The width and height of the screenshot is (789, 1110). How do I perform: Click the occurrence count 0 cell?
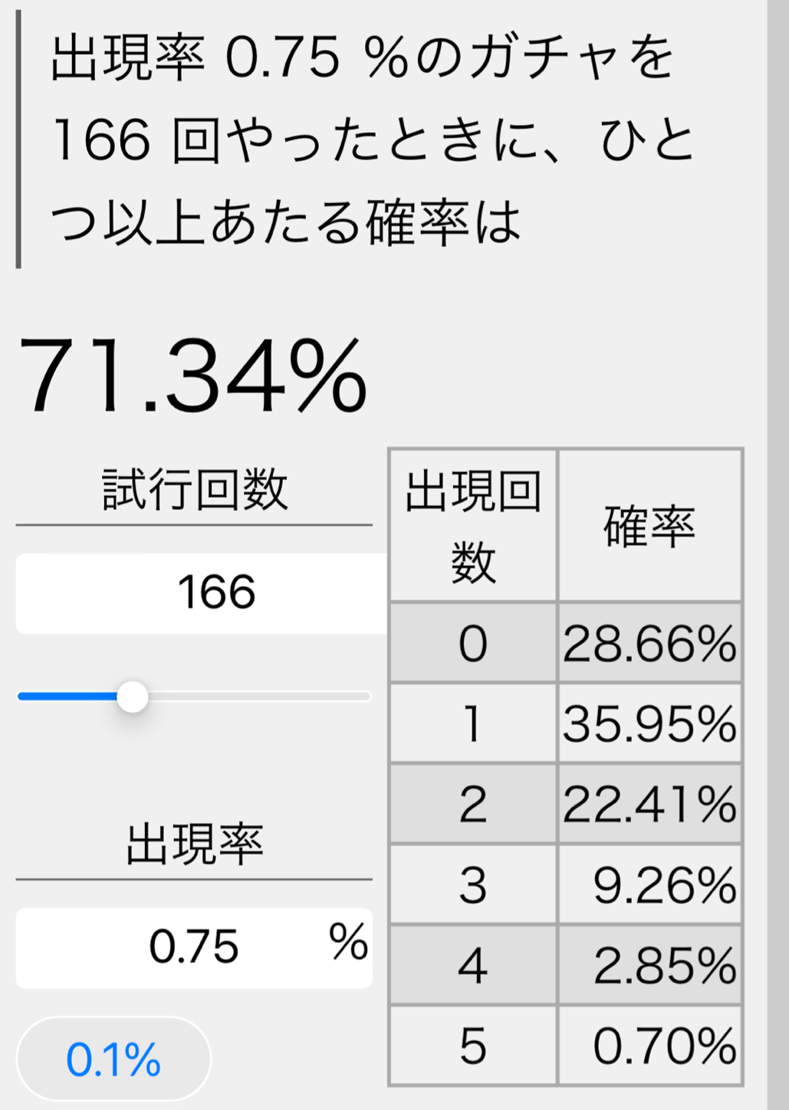tap(473, 643)
